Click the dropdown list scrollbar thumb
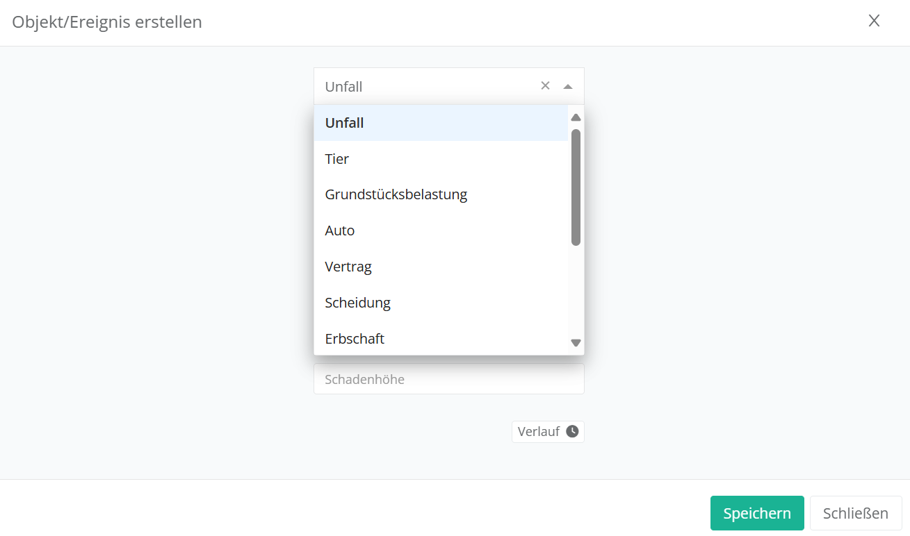The width and height of the screenshot is (910, 536). 576,186
